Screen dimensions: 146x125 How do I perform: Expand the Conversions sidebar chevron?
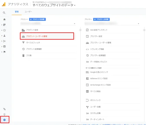tap(2, 52)
